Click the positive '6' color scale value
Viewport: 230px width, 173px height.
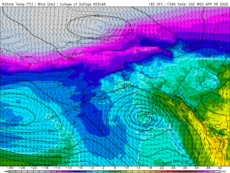coord(115,168)
